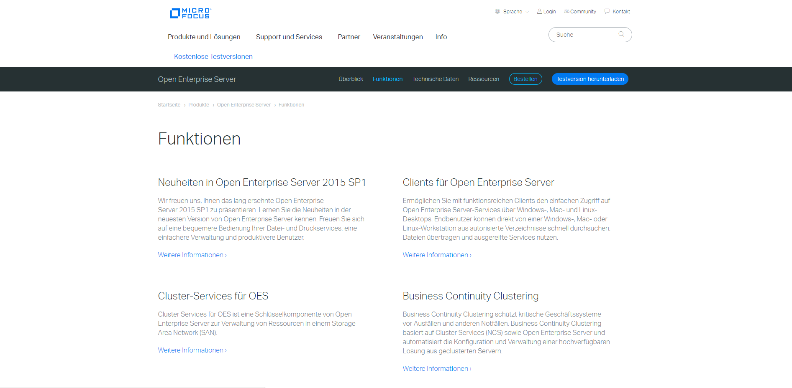Screen dimensions: 792x388
Task: Click heading Clients für Open Enterprise Server
Action: tap(478, 183)
